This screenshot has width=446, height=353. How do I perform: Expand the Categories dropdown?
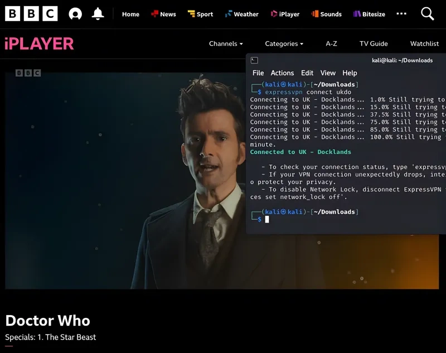tap(284, 43)
